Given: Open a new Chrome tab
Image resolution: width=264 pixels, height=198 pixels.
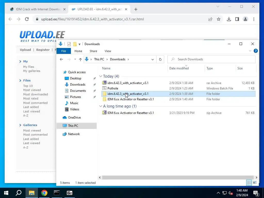Looking at the screenshot, I should point(136,9).
